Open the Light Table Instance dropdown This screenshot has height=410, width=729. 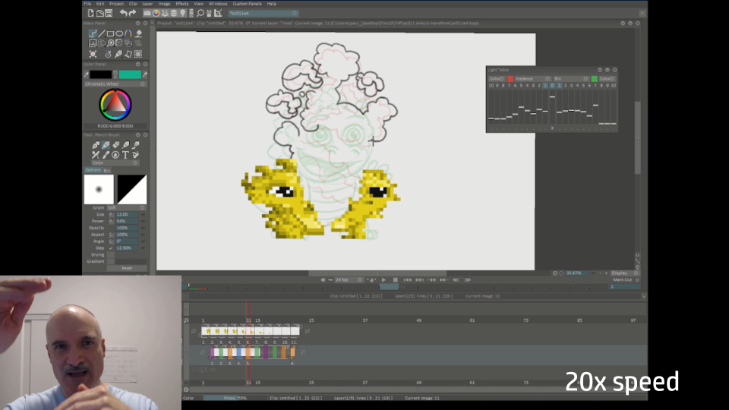click(x=532, y=78)
